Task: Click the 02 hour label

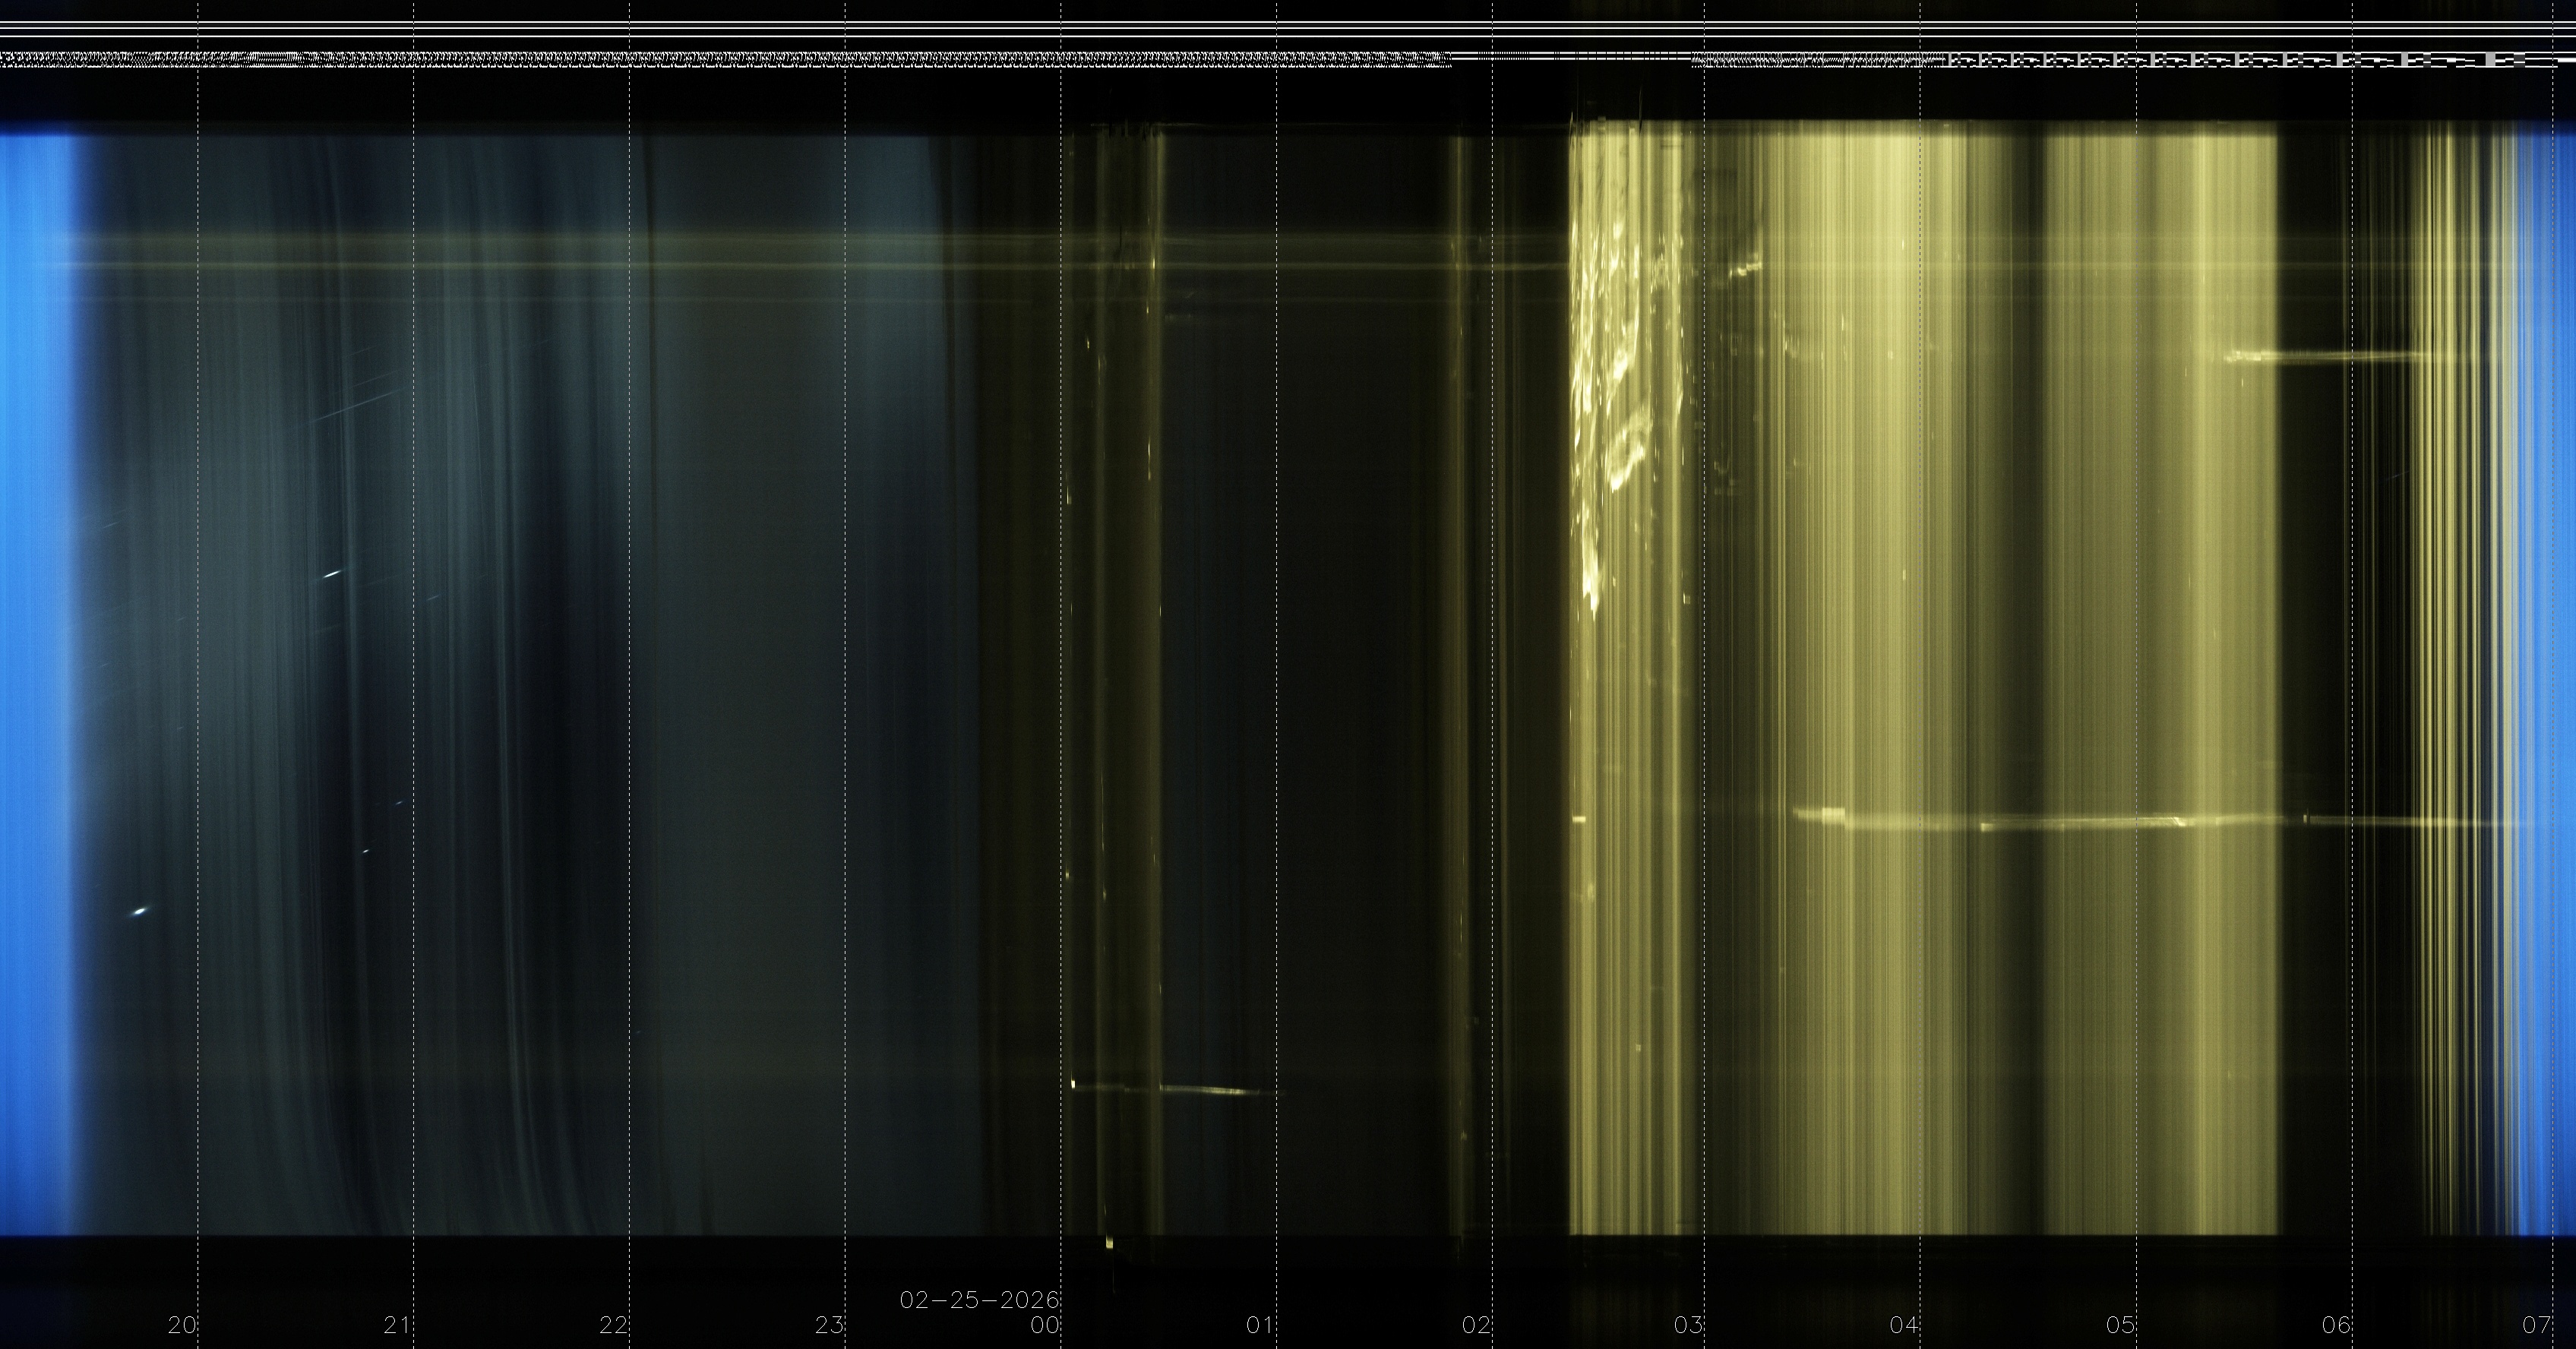Action: 1476,1326
